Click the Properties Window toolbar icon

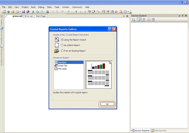tap(108, 12)
